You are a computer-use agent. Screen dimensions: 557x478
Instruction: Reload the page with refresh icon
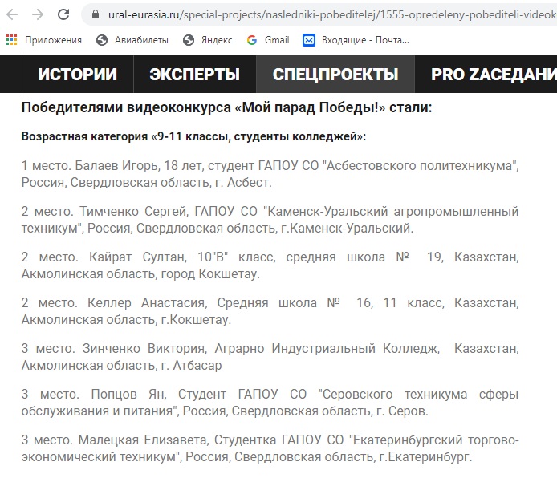pos(63,14)
